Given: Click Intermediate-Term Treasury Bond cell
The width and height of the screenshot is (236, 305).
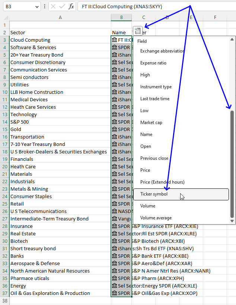Looking at the screenshot, I should pyautogui.click(x=60, y=219).
